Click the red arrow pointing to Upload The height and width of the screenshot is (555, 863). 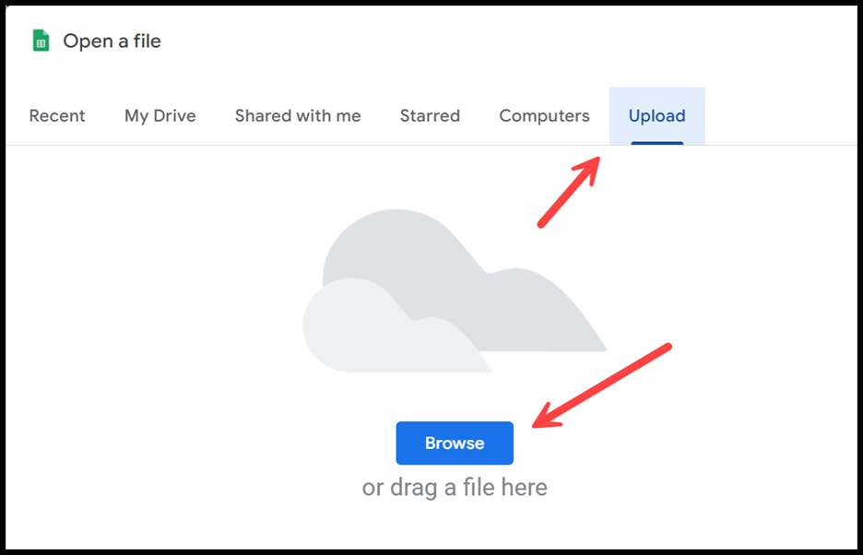[568, 191]
